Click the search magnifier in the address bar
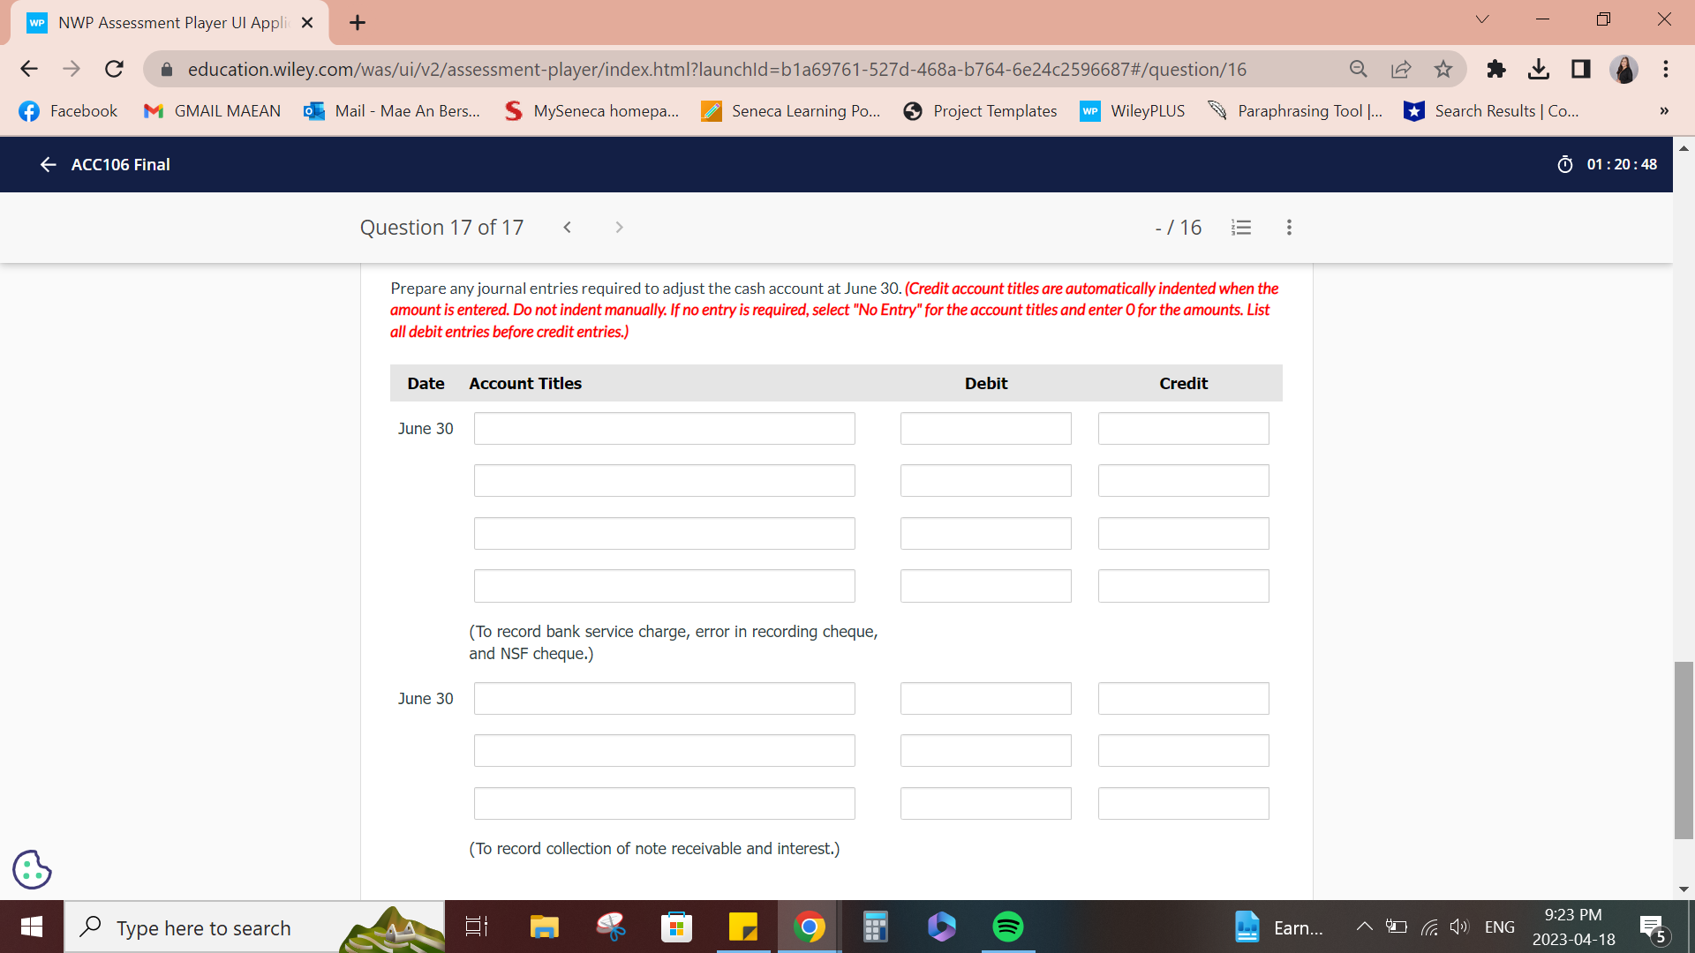 click(x=1358, y=69)
